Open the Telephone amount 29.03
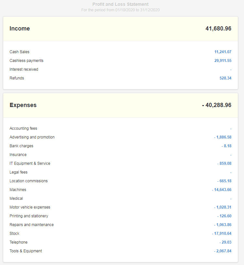The image size is (244, 265). pyautogui.click(x=226, y=242)
